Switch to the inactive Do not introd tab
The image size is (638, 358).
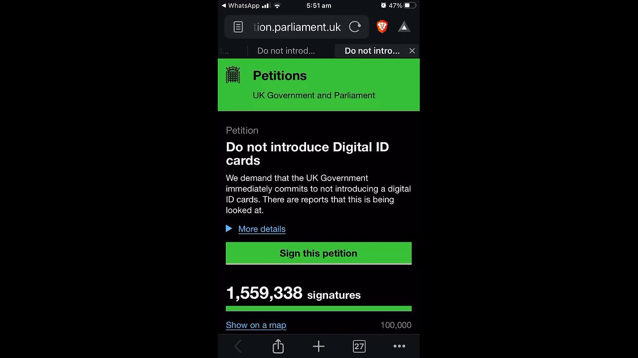click(x=286, y=51)
